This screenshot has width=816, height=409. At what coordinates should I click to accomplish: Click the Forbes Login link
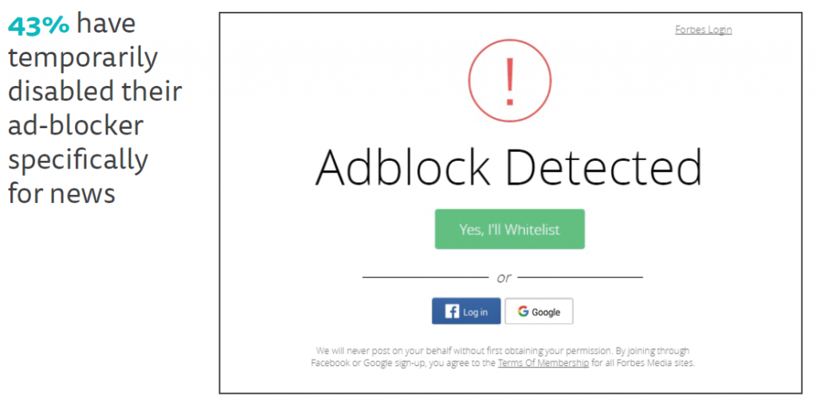point(703,30)
